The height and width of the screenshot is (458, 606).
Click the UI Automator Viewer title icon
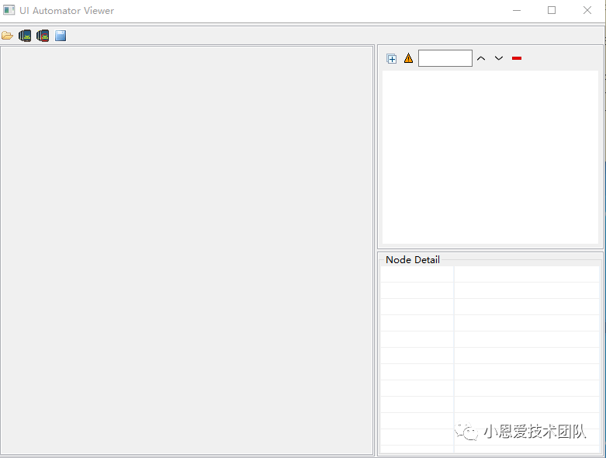coord(9,10)
